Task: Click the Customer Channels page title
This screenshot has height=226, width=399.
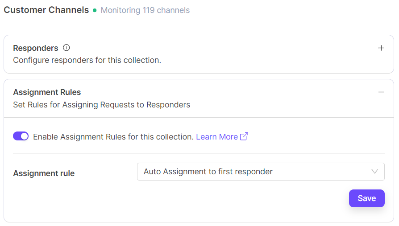Action: click(x=46, y=10)
